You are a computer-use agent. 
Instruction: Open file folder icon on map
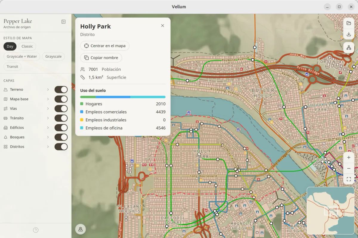tap(349, 23)
